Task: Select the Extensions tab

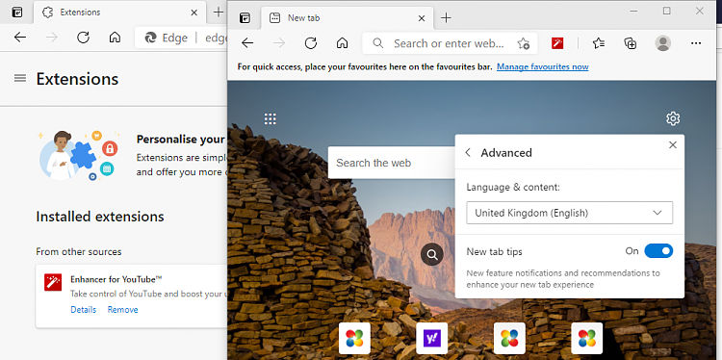Action: 118,13
